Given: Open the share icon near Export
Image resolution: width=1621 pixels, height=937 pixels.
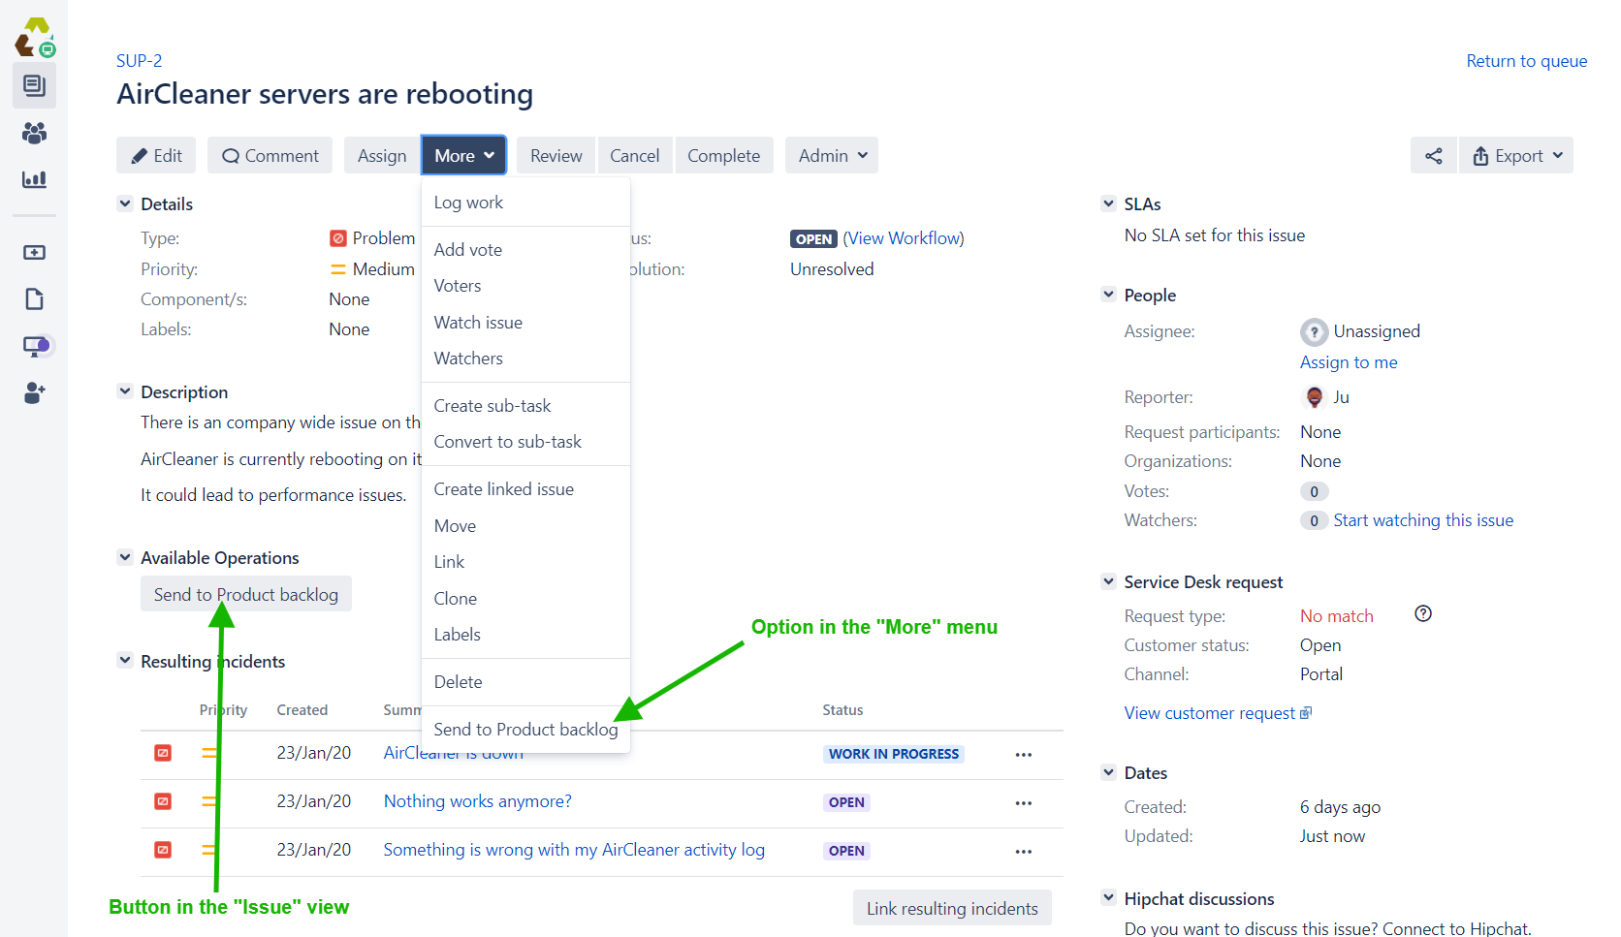Looking at the screenshot, I should (x=1433, y=155).
